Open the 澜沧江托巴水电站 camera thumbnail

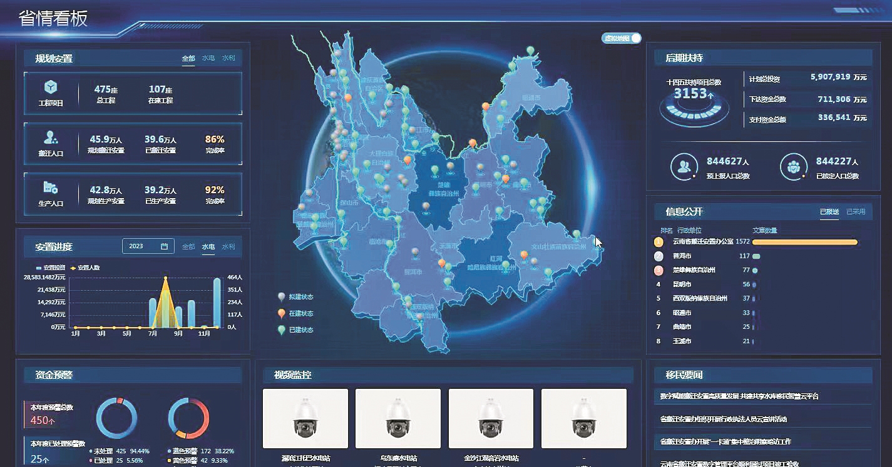tap(305, 418)
